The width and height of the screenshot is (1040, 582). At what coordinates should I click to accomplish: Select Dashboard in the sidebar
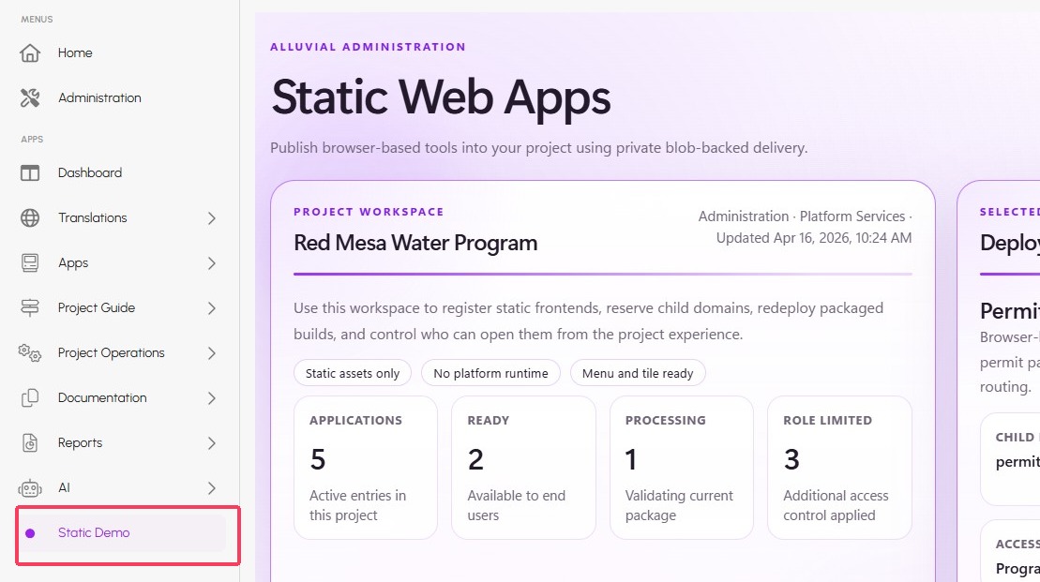click(90, 172)
